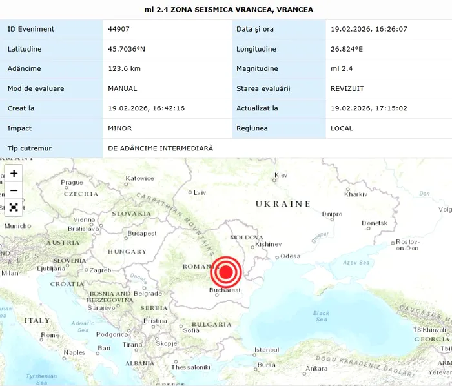452x386 pixels.
Task: Zoom in on the map
Action: (x=14, y=174)
